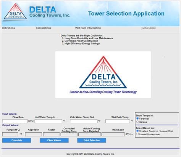Screen dimensions: 181x157
Task: Open the Wet Bulb Information menu
Action: pyautogui.click(x=88, y=28)
